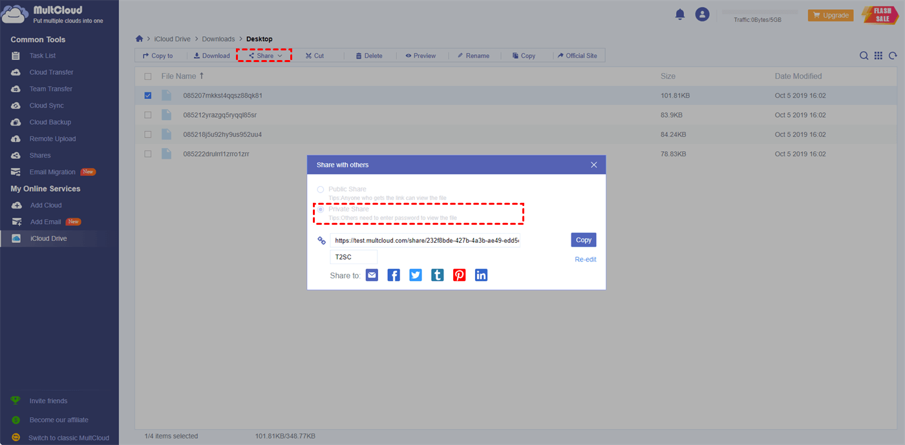The height and width of the screenshot is (445, 905).
Task: Select Public Share radio option
Action: [321, 189]
